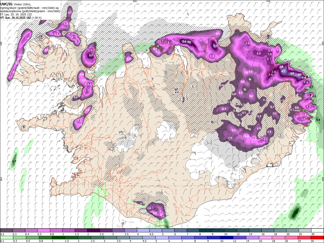324x243 pixels.
Task: Select the 'IT: Lau. 25. 10. 2025 12Z' line
Action: (x=16, y=14)
